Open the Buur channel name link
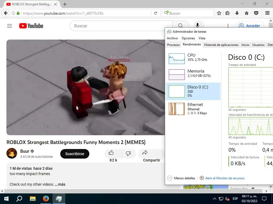273x204 pixels. [x=25, y=151]
